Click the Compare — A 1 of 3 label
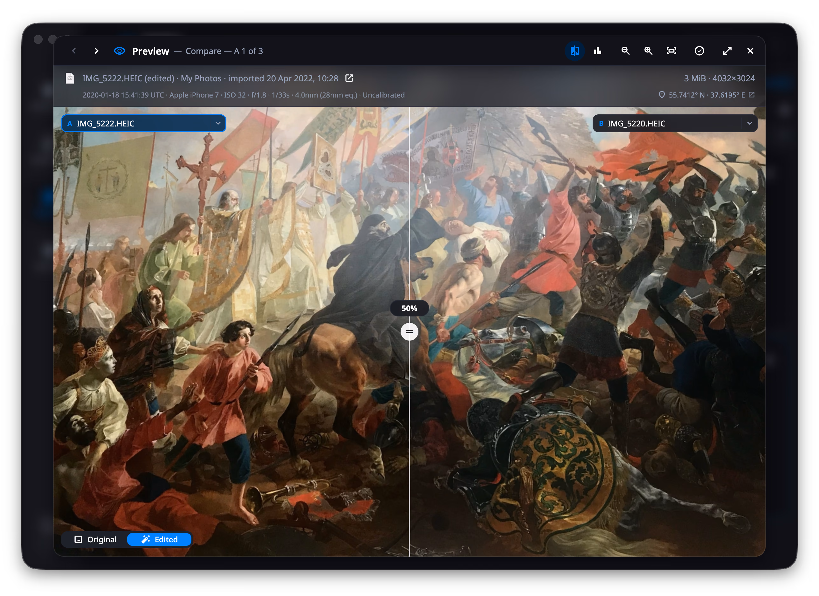Viewport: 819px width, 596px height. [x=224, y=51]
